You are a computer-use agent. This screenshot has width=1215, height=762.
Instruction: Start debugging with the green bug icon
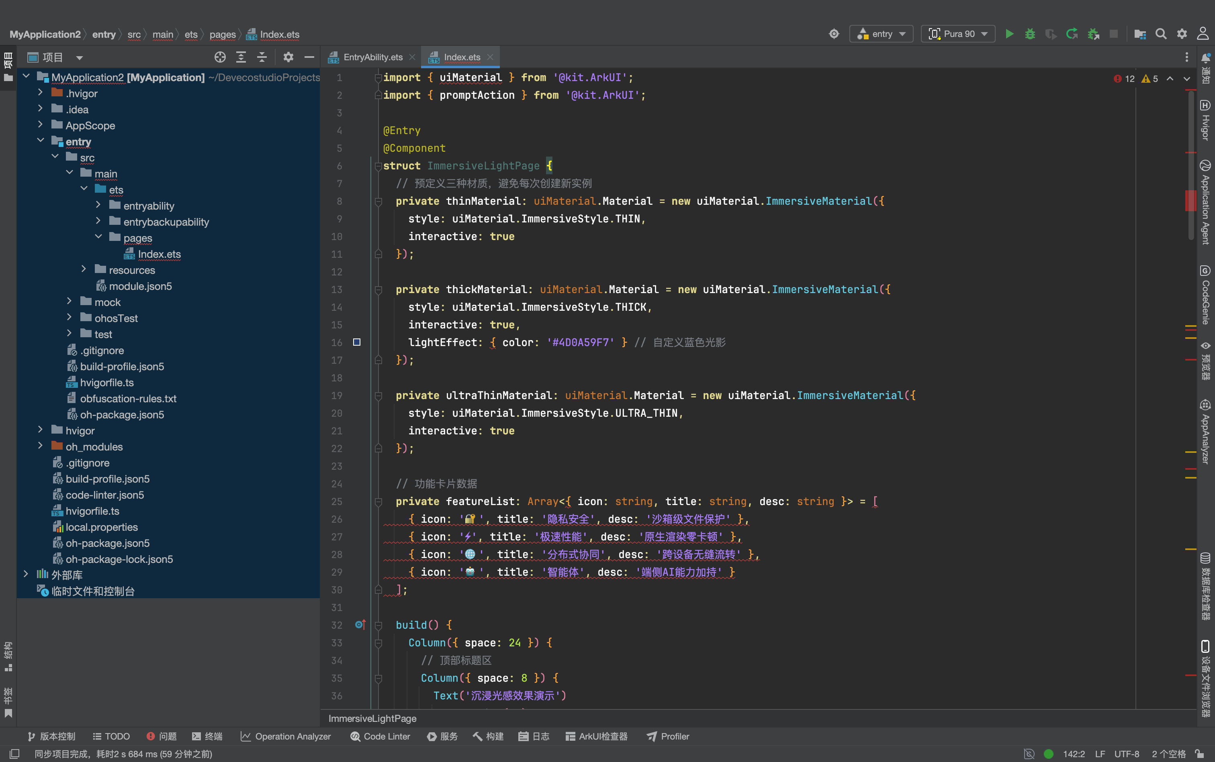1030,34
